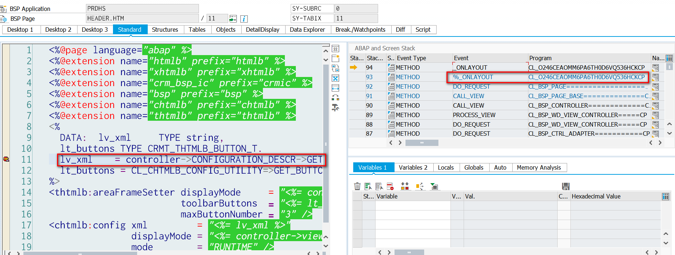
Task: Click the CALL_VIEW event link in row 91
Action: pyautogui.click(x=468, y=96)
